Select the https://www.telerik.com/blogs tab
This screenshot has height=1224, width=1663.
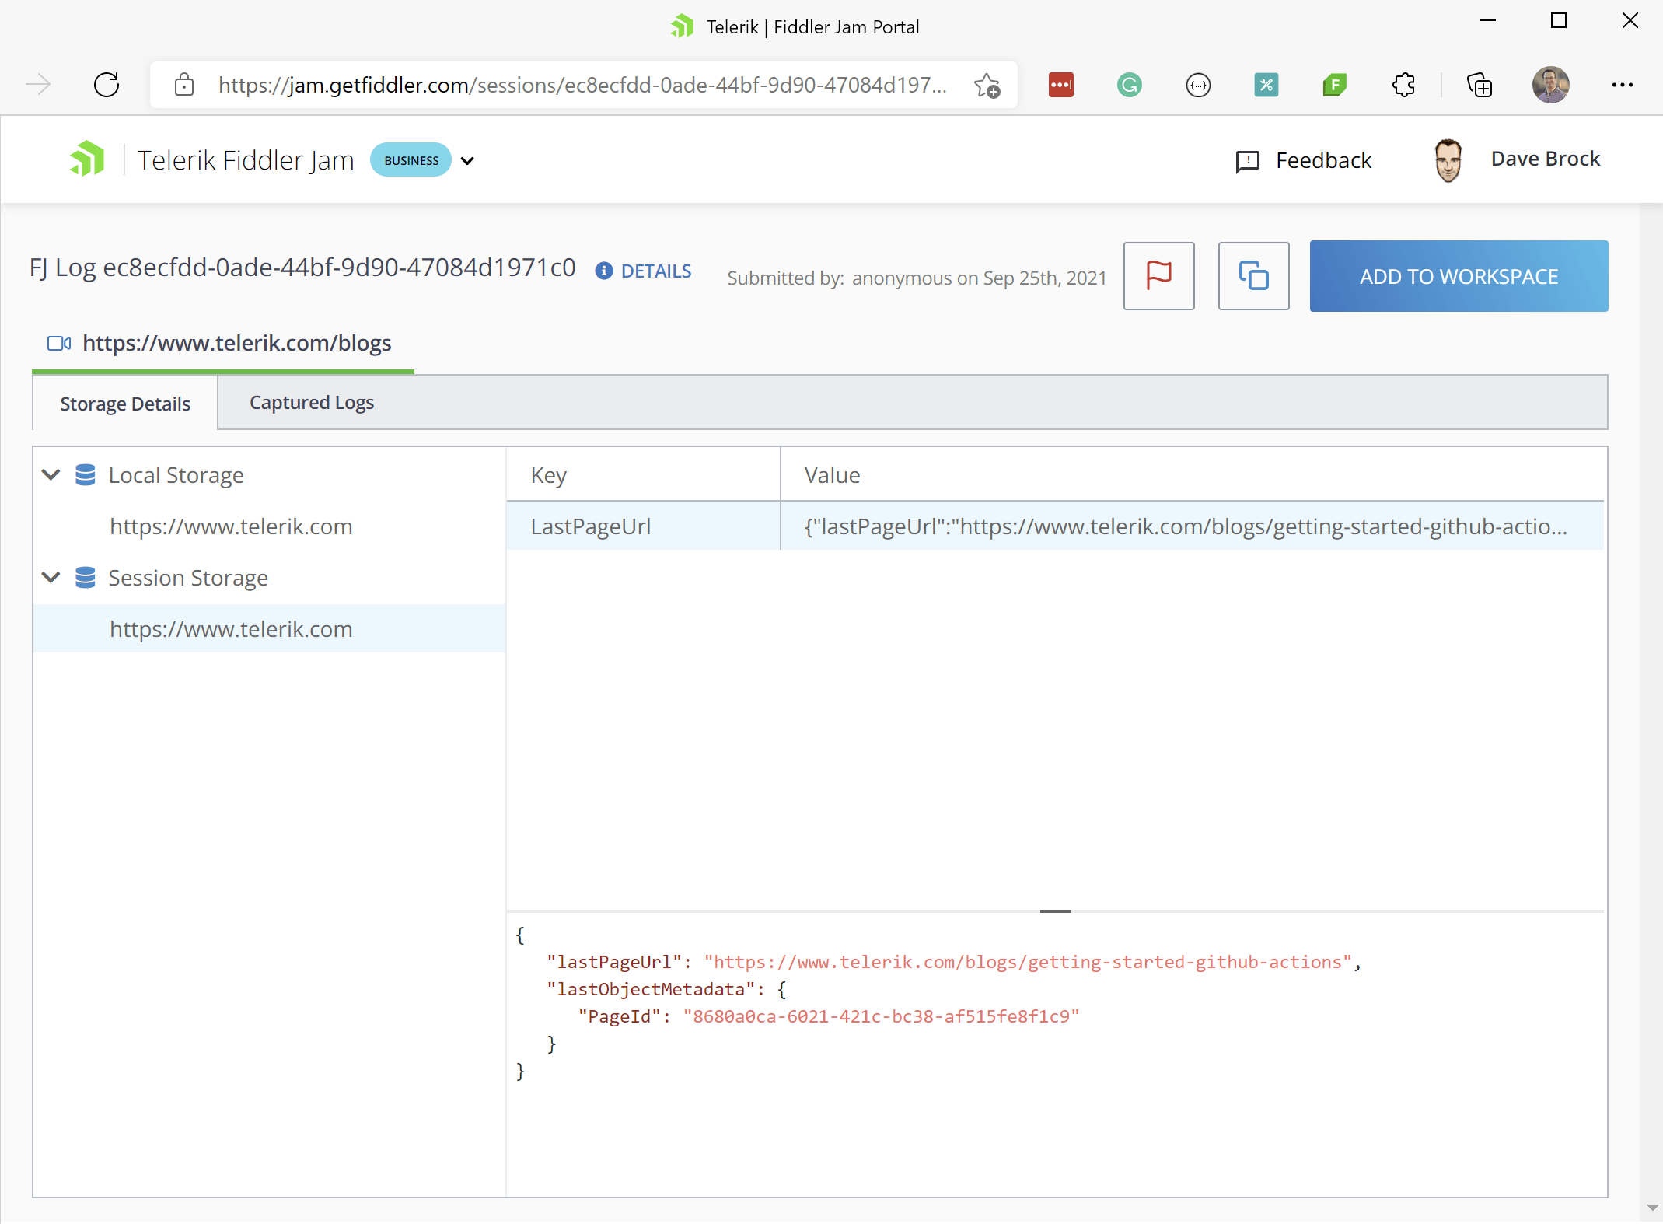click(x=223, y=343)
